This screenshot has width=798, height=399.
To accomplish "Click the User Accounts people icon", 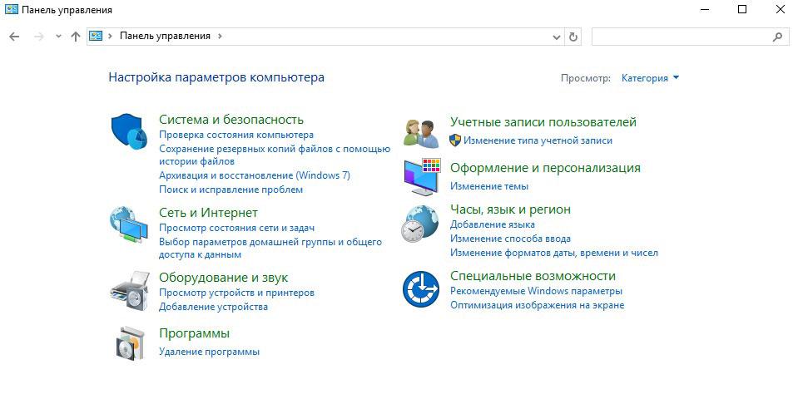I will (421, 131).
